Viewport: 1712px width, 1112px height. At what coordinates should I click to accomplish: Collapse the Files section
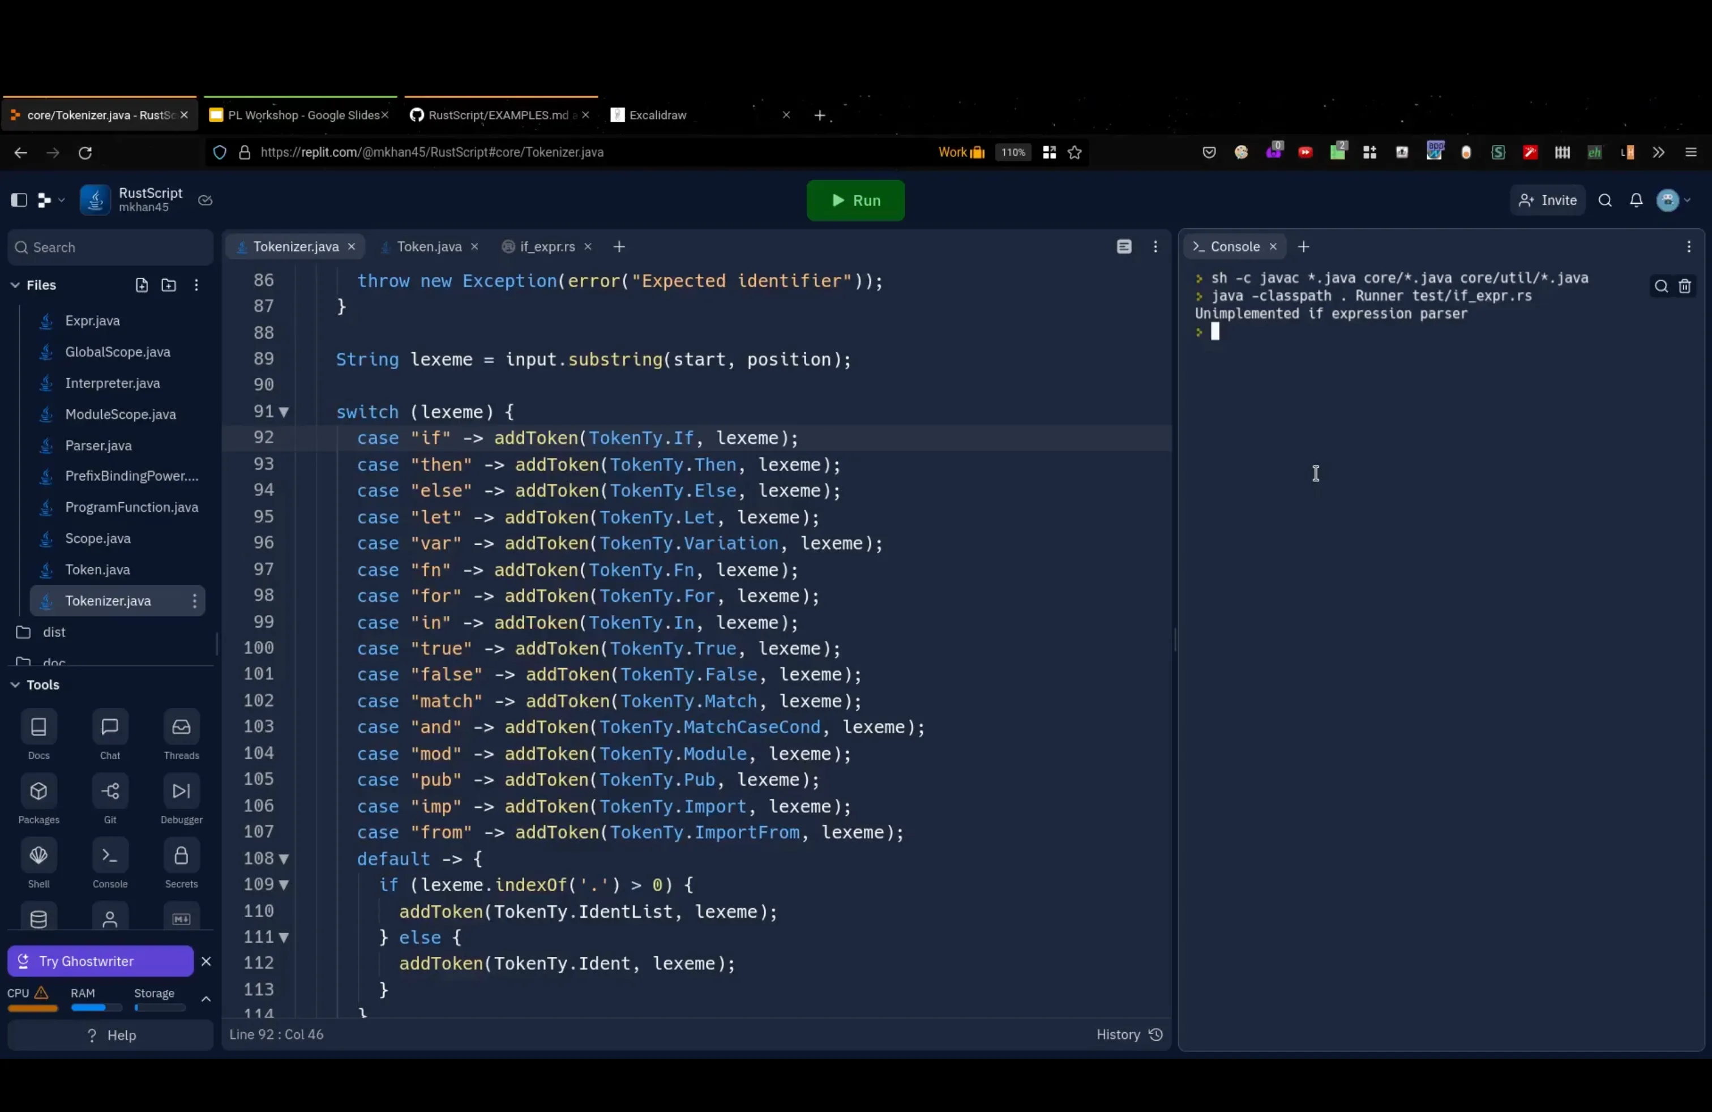point(14,285)
